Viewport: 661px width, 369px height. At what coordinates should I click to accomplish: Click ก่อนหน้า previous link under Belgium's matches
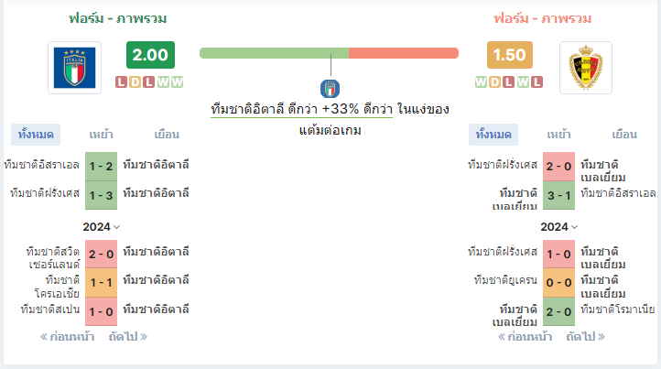[525, 337]
